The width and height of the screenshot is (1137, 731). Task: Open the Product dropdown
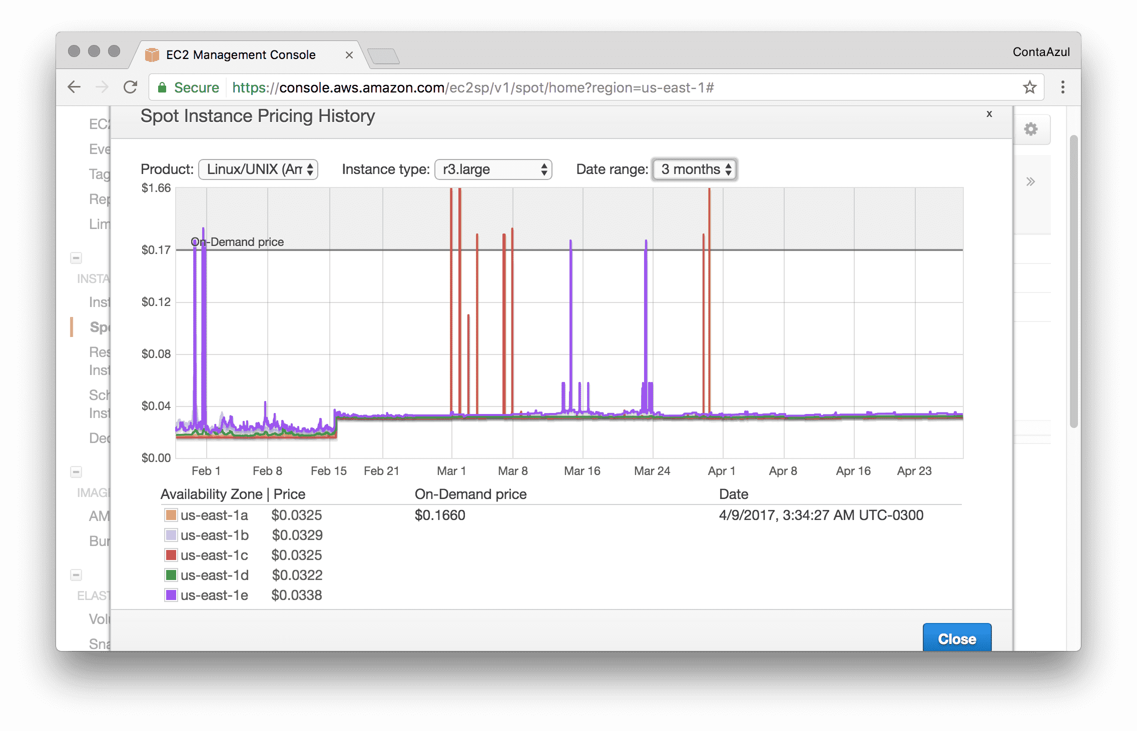click(258, 169)
